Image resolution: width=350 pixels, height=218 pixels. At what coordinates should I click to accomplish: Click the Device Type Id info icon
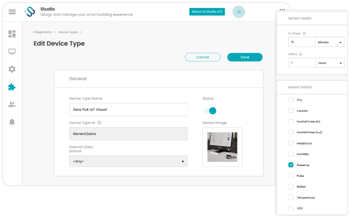tap(99, 122)
